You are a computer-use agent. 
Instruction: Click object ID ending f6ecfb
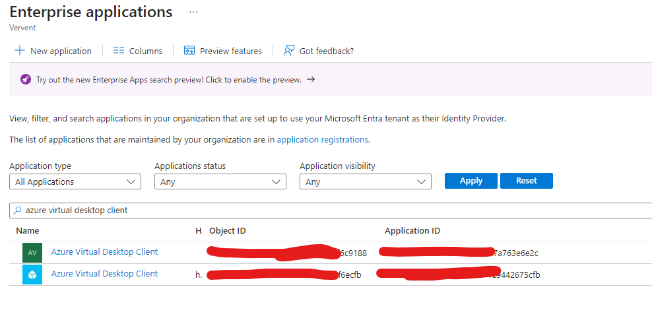click(x=284, y=275)
